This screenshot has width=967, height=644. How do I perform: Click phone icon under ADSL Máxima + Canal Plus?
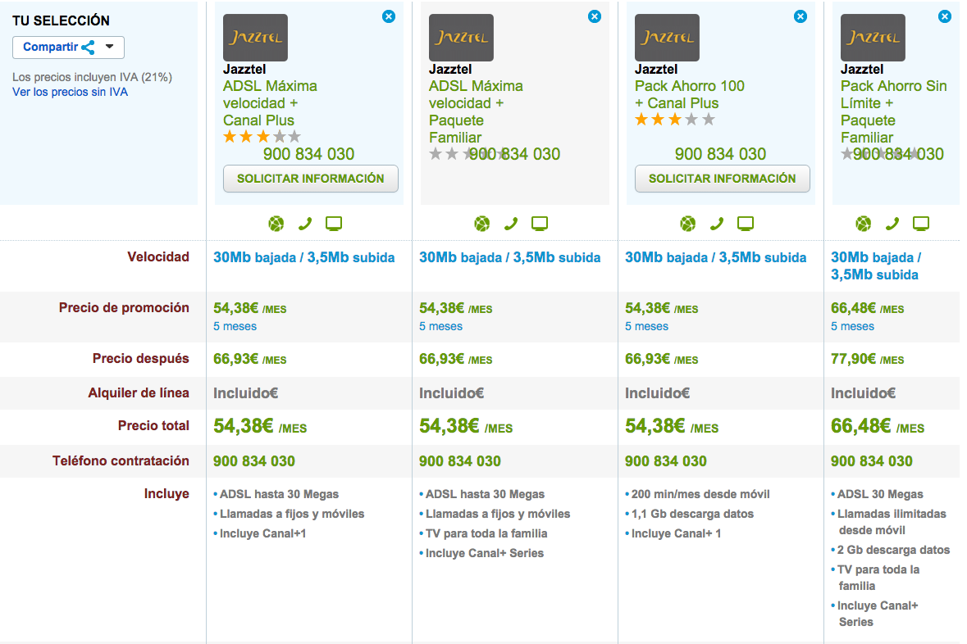(304, 224)
